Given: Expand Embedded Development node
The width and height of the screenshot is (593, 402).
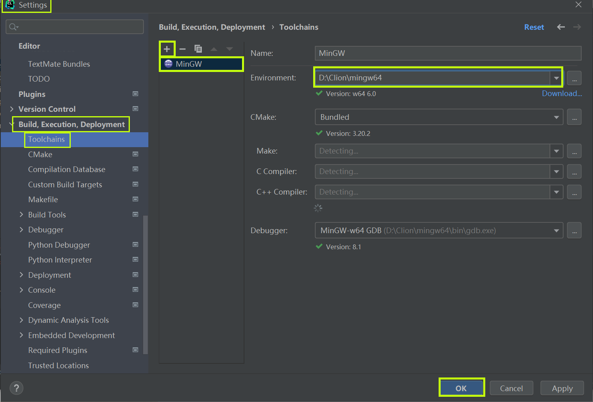Looking at the screenshot, I should click(x=21, y=335).
